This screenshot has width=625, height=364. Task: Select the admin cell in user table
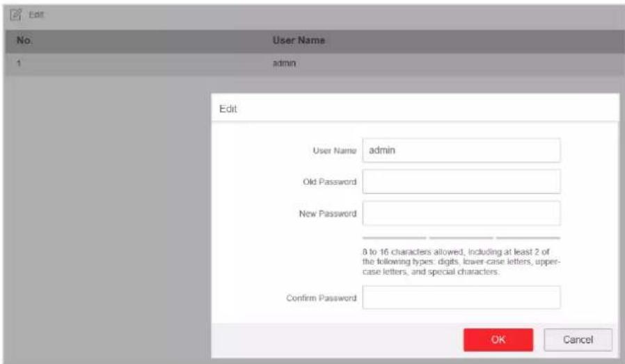tap(284, 63)
